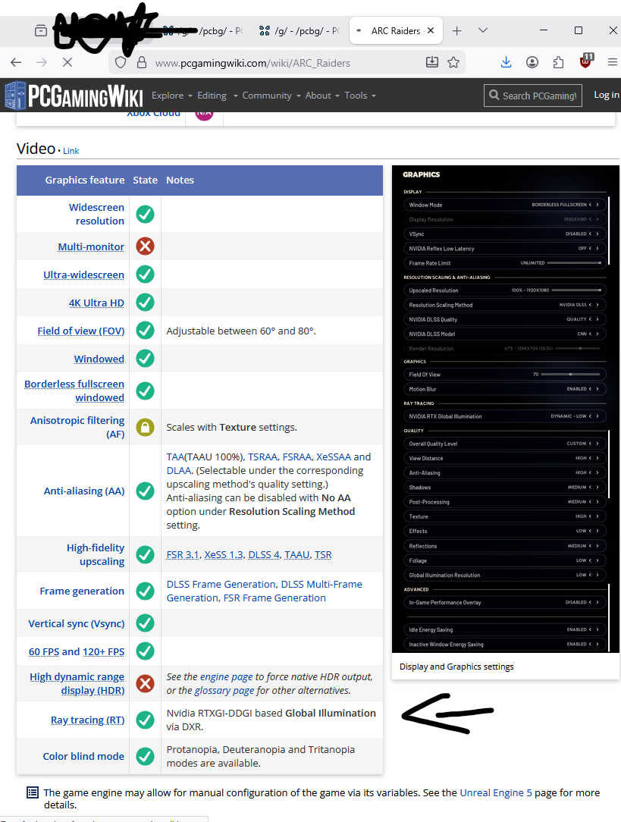The image size is (621, 822).
Task: Click the TSRAA link
Action: pos(264,456)
